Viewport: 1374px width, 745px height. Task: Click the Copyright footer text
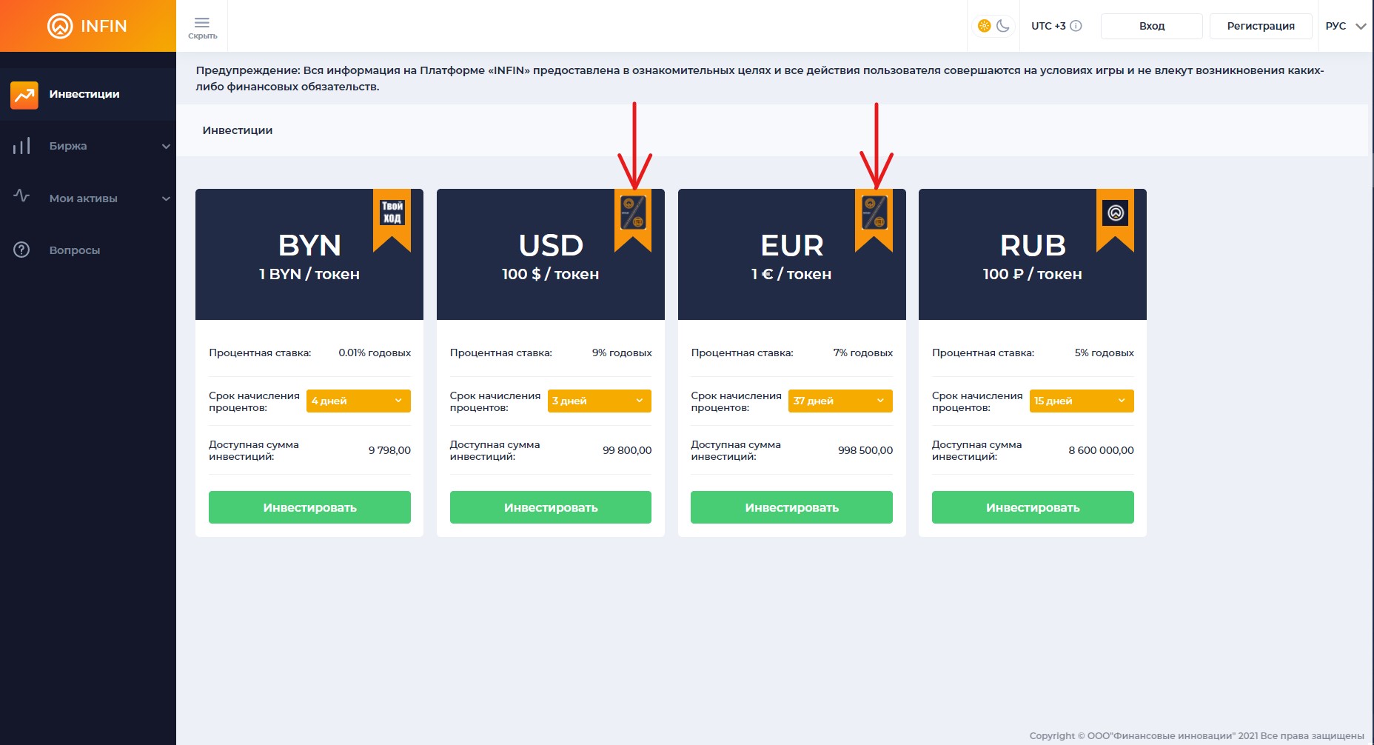coord(1196,735)
